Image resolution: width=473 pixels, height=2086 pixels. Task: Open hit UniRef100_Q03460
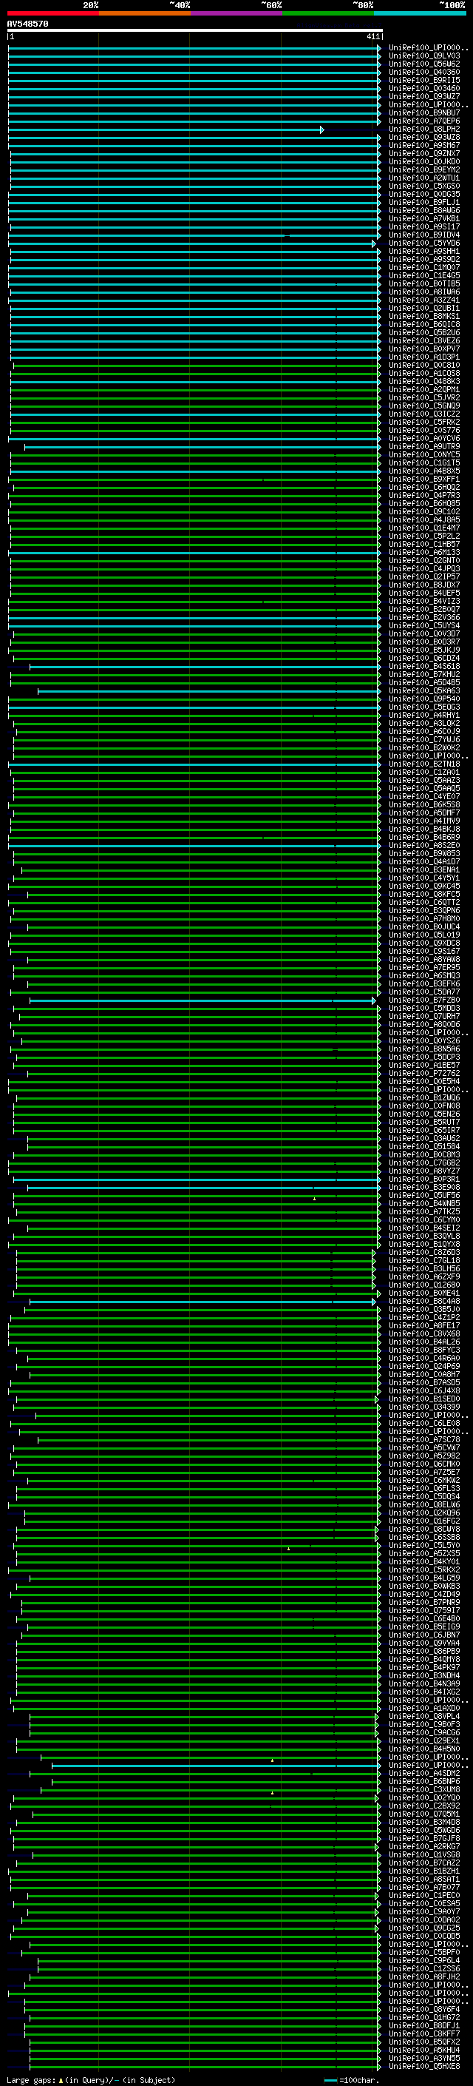(x=424, y=89)
